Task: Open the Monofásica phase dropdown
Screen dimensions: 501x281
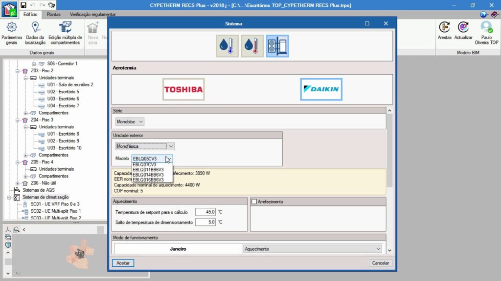Action: pyautogui.click(x=145, y=146)
